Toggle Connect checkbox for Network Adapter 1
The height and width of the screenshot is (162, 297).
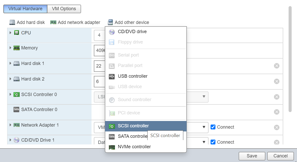[213, 127]
